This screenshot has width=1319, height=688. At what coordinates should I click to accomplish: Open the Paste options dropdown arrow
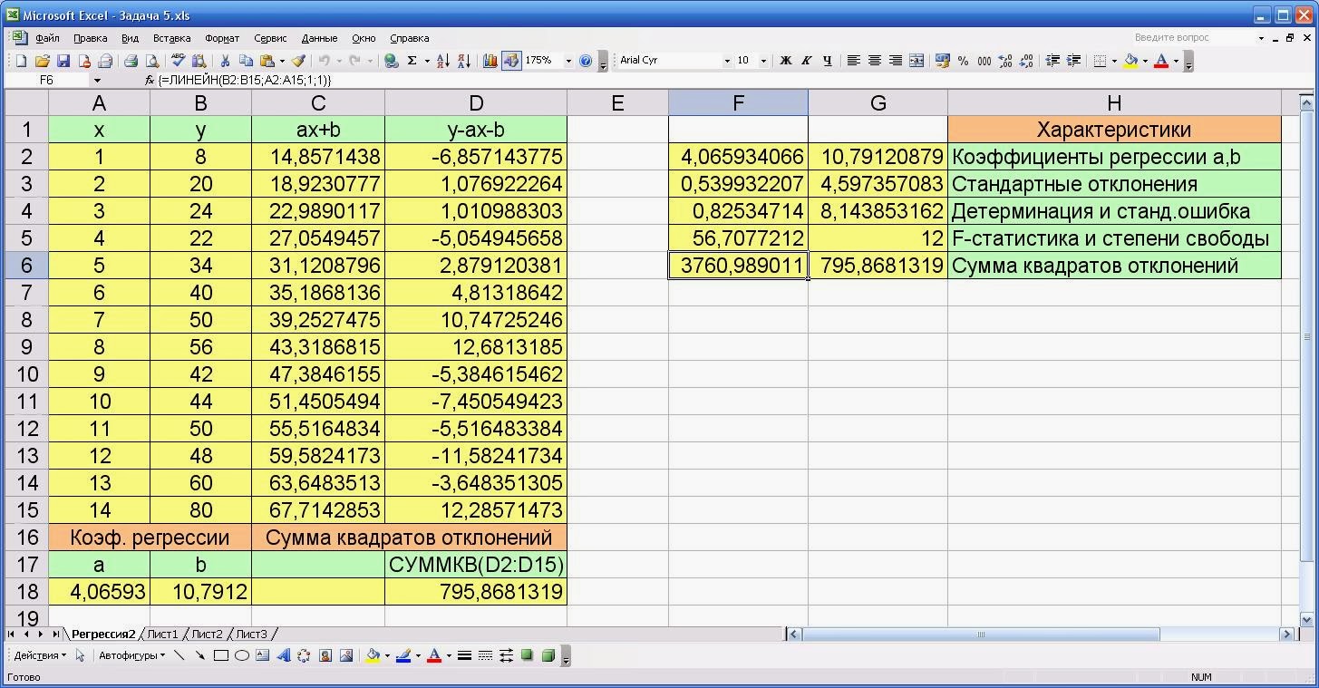[x=281, y=61]
